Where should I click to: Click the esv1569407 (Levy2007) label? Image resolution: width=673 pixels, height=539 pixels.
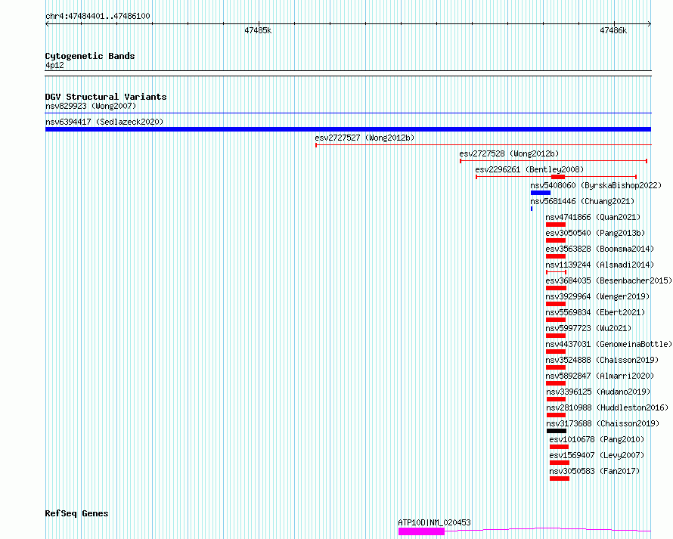coord(597,455)
